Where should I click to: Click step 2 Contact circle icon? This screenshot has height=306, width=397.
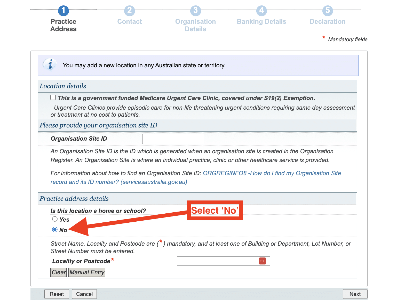129,11
